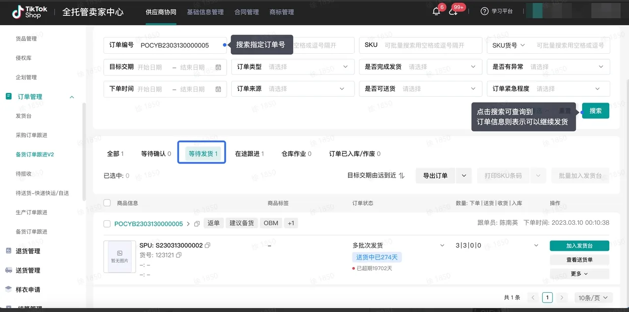Click the 搜索 button
The image size is (629, 312).
coord(595,111)
